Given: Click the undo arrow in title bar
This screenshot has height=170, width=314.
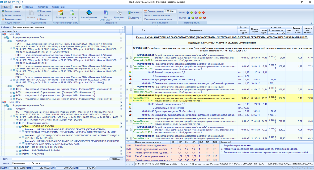Looking at the screenshot, I should 14,2.
